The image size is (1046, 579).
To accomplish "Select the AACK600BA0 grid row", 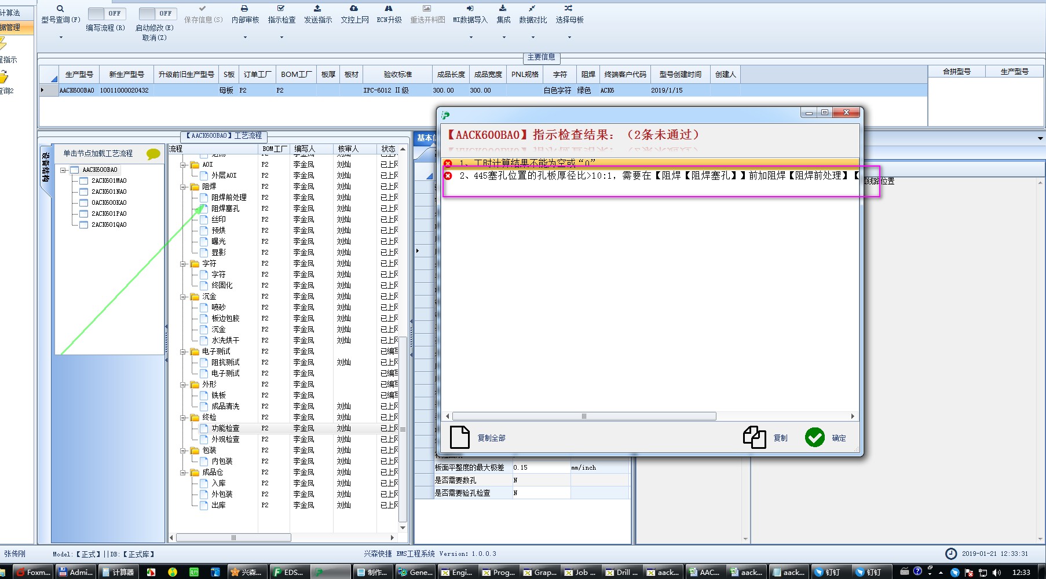I will [484, 90].
